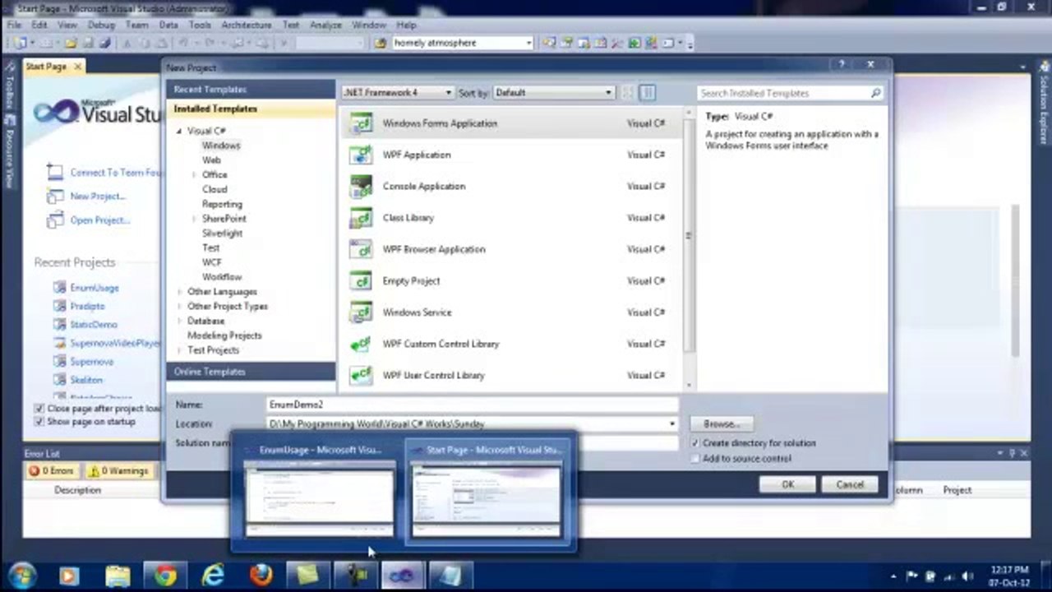This screenshot has height=592, width=1052.
Task: Click the Cancel button
Action: click(x=849, y=484)
